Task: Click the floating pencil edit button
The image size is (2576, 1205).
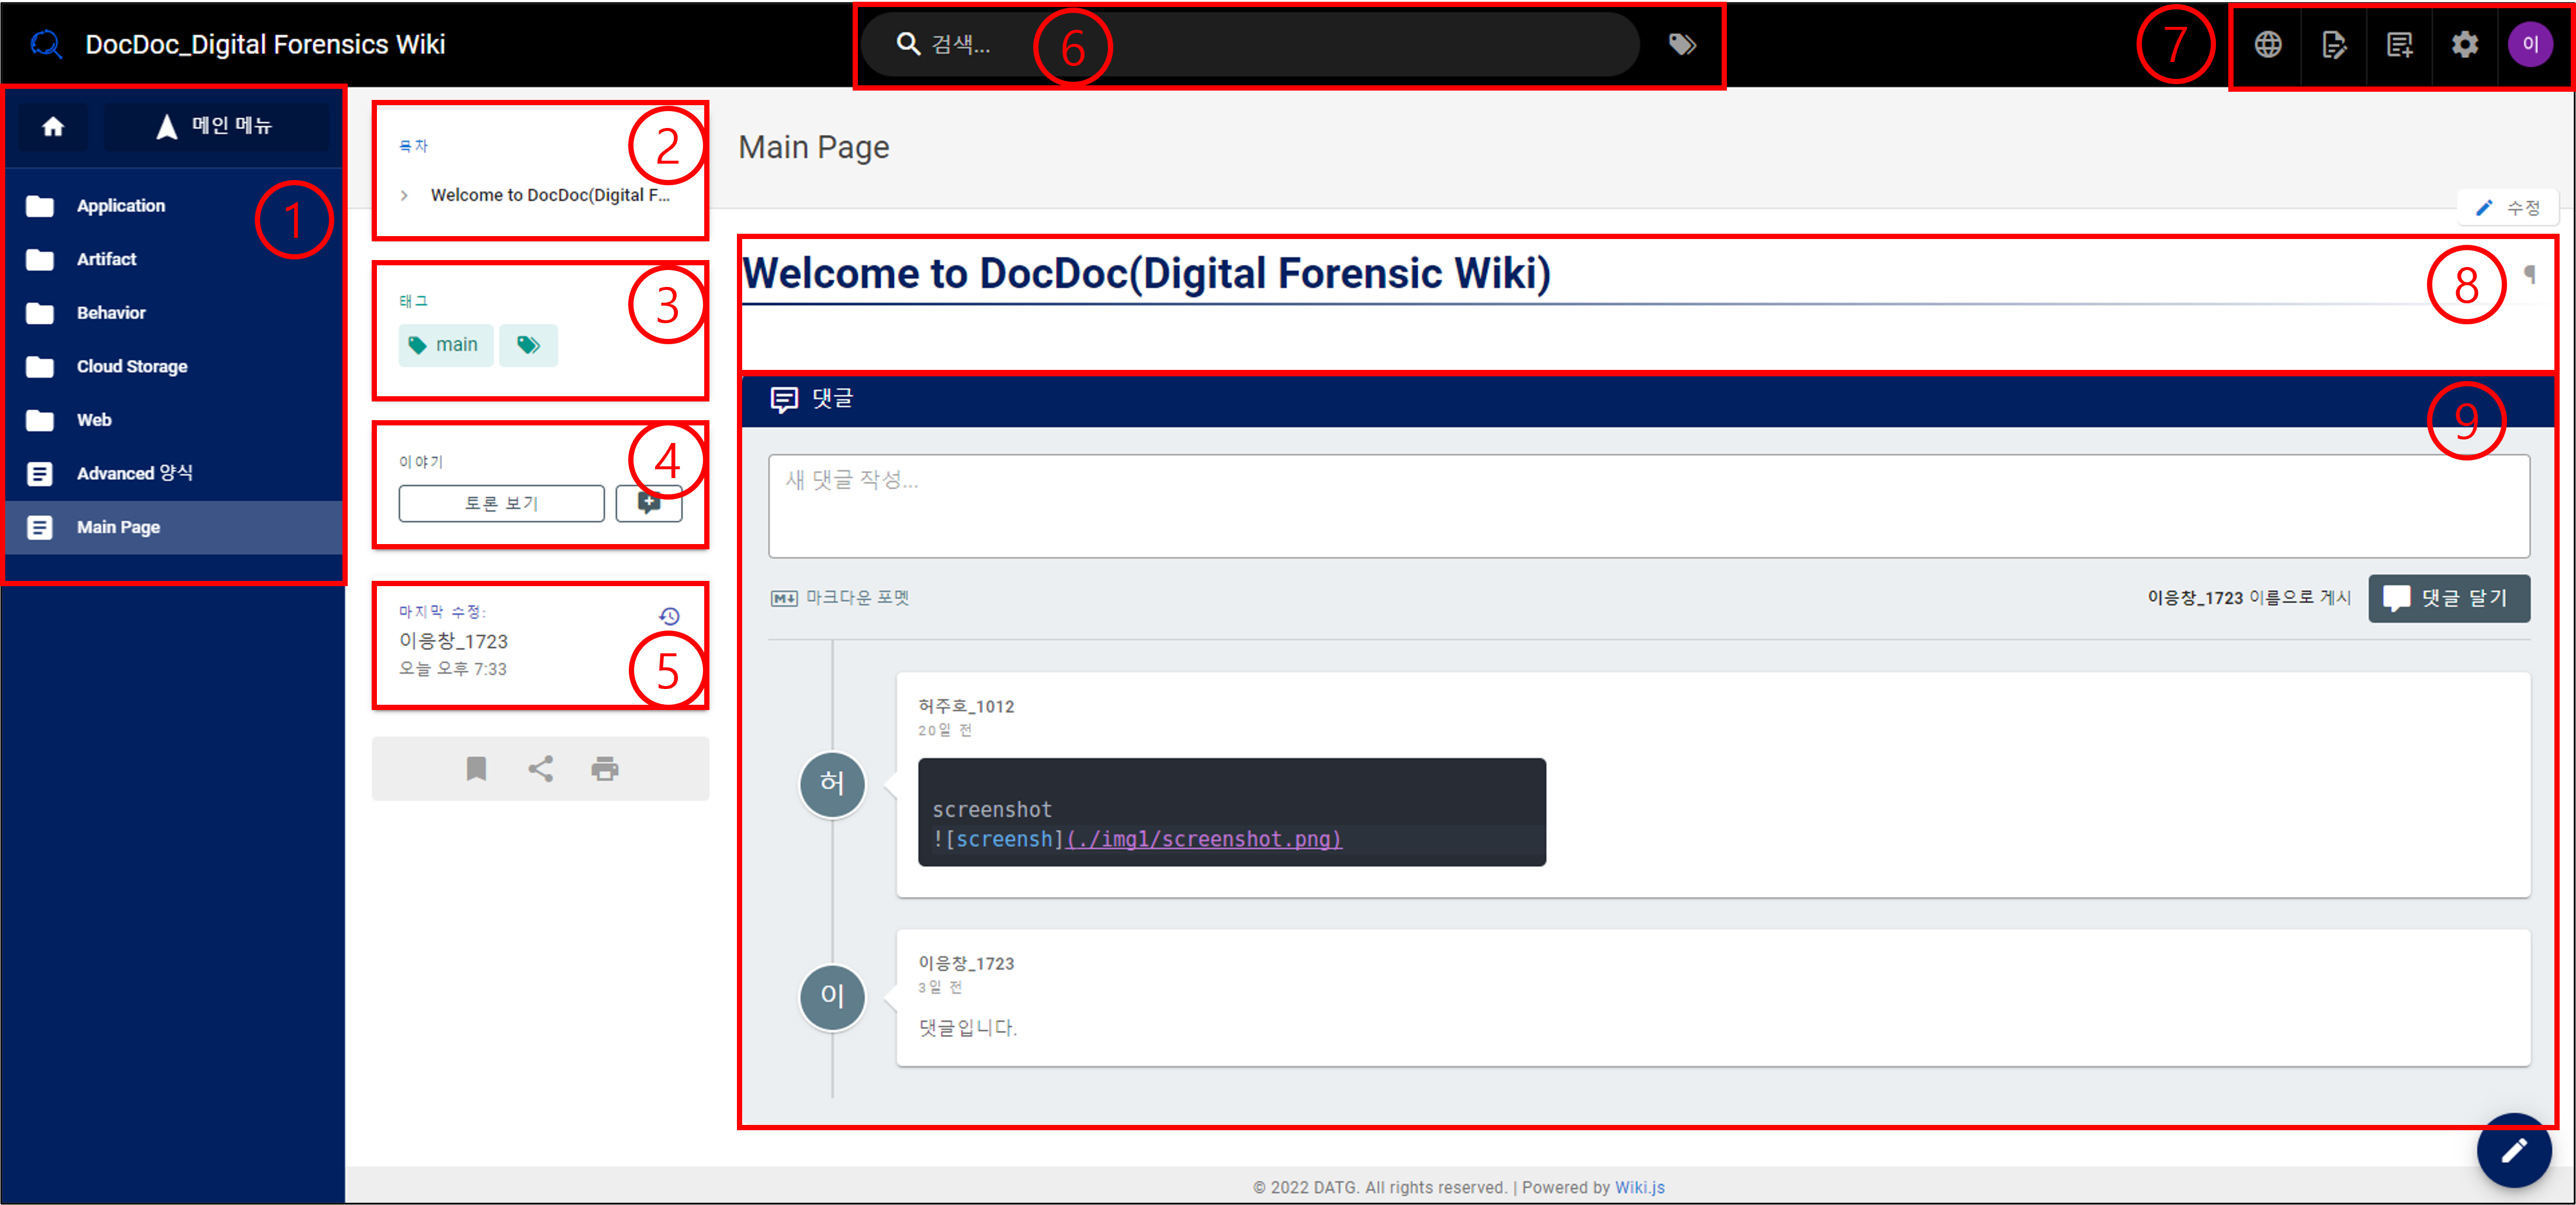Action: [x=2513, y=1151]
